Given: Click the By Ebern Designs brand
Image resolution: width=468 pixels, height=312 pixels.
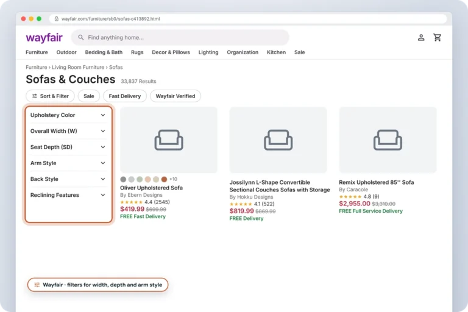Looking at the screenshot, I should click(x=141, y=195).
